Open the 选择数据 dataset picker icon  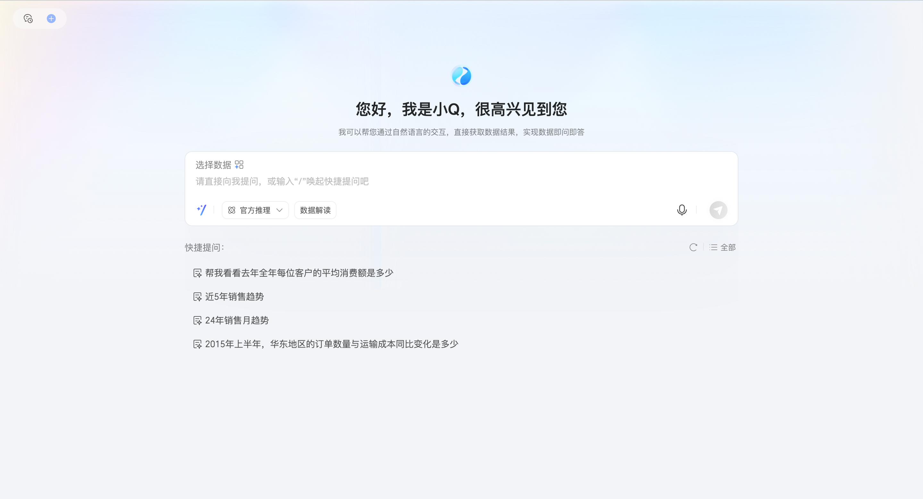tap(239, 165)
